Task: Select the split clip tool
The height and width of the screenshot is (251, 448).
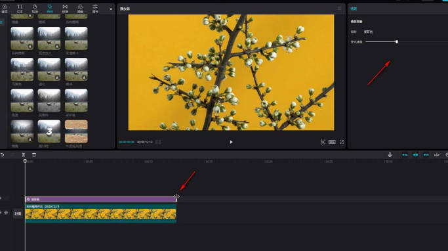Action: pos(24,155)
